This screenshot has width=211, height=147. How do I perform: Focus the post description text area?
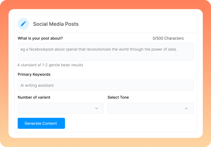(x=105, y=52)
